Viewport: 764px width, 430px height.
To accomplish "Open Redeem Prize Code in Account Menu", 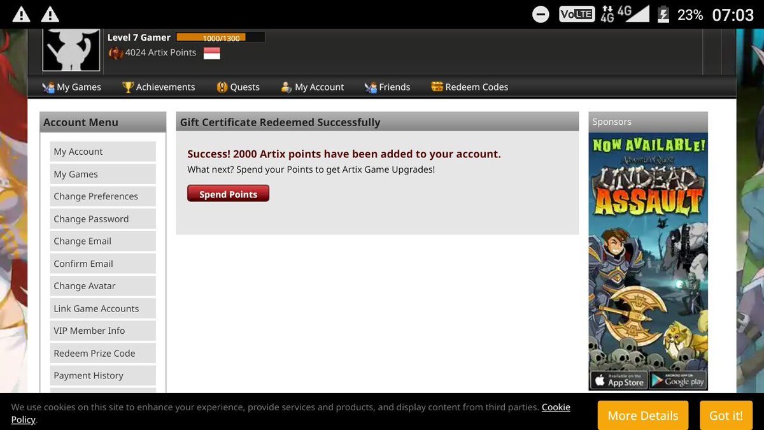I will (x=103, y=353).
